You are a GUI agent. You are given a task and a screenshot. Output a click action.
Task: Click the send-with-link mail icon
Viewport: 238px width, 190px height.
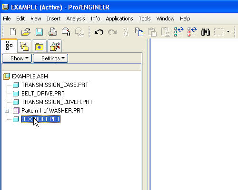(x=79, y=32)
